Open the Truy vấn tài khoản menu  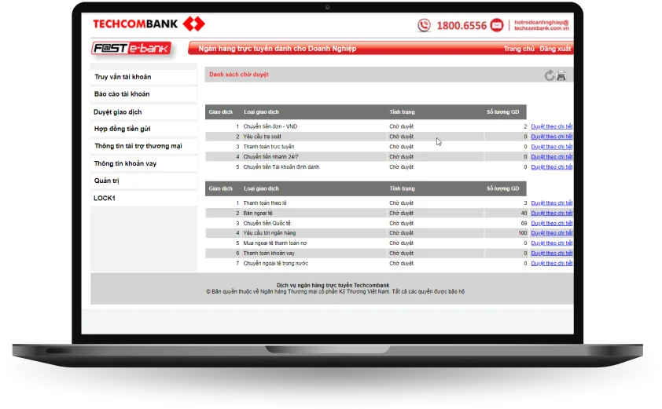[x=123, y=77]
